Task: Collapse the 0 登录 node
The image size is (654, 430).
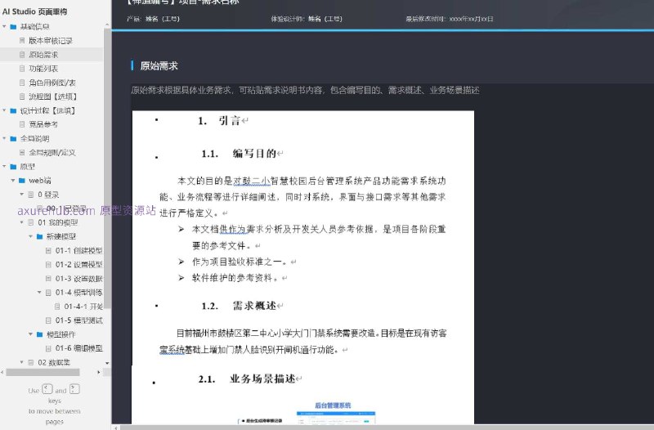Action: click(22, 195)
